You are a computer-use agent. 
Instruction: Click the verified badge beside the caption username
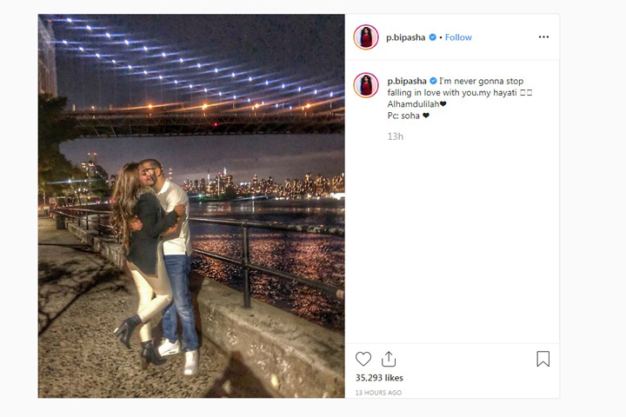coord(433,81)
